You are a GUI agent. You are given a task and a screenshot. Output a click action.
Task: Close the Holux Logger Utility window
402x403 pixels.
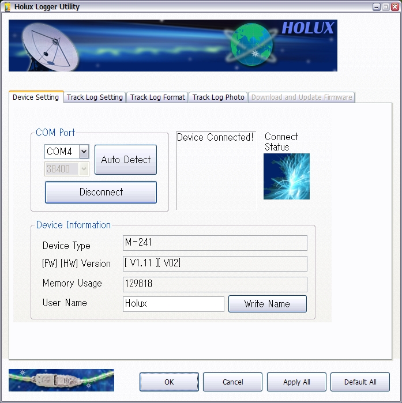[394, 7]
